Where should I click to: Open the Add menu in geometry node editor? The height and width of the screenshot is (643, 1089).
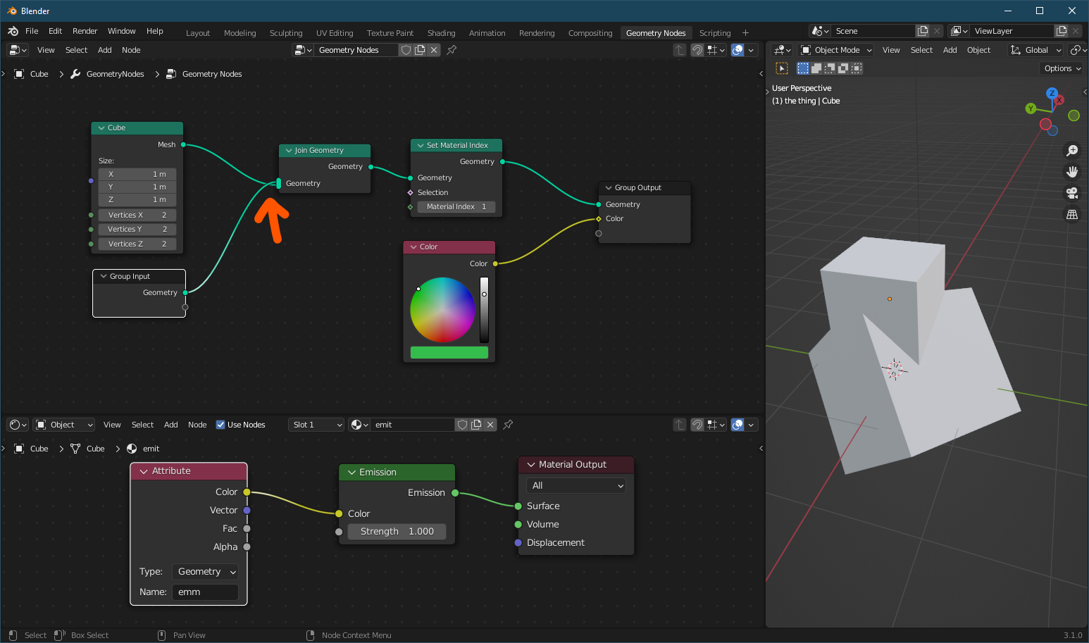click(x=104, y=50)
